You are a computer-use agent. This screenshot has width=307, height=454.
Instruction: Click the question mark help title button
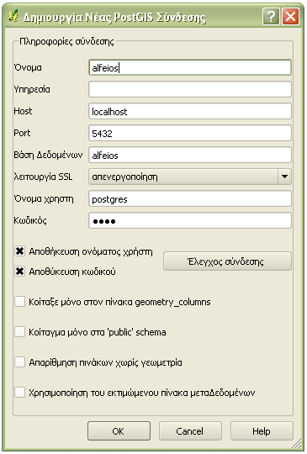coord(271,17)
